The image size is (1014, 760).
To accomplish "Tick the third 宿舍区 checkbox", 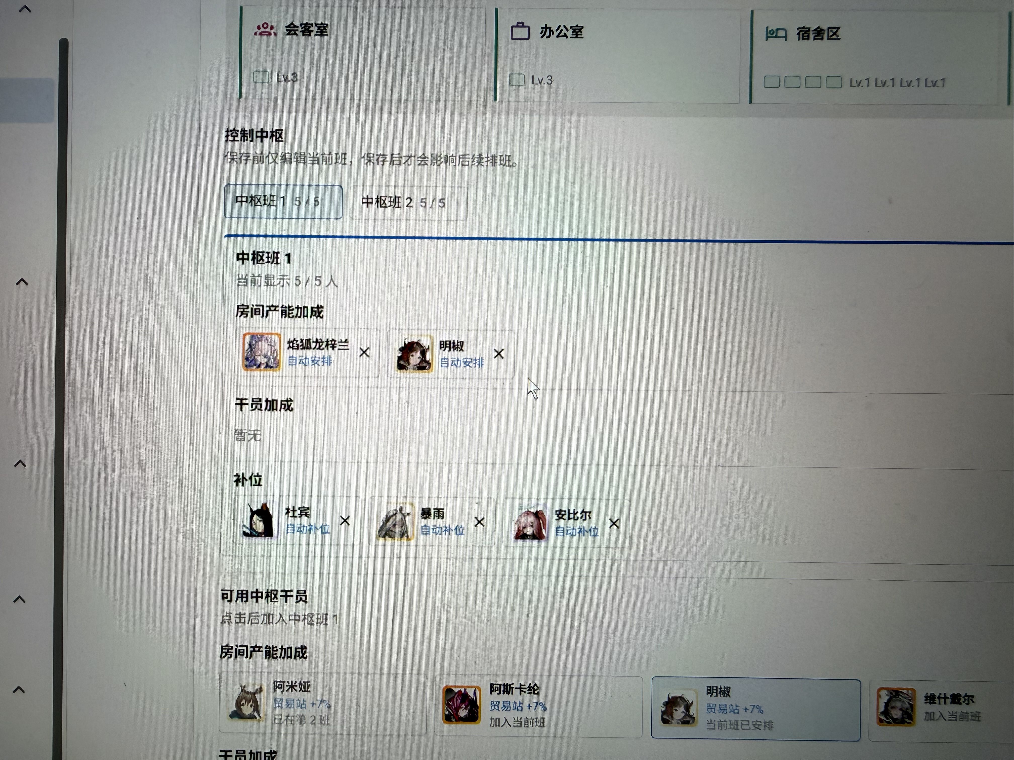I will coord(813,82).
